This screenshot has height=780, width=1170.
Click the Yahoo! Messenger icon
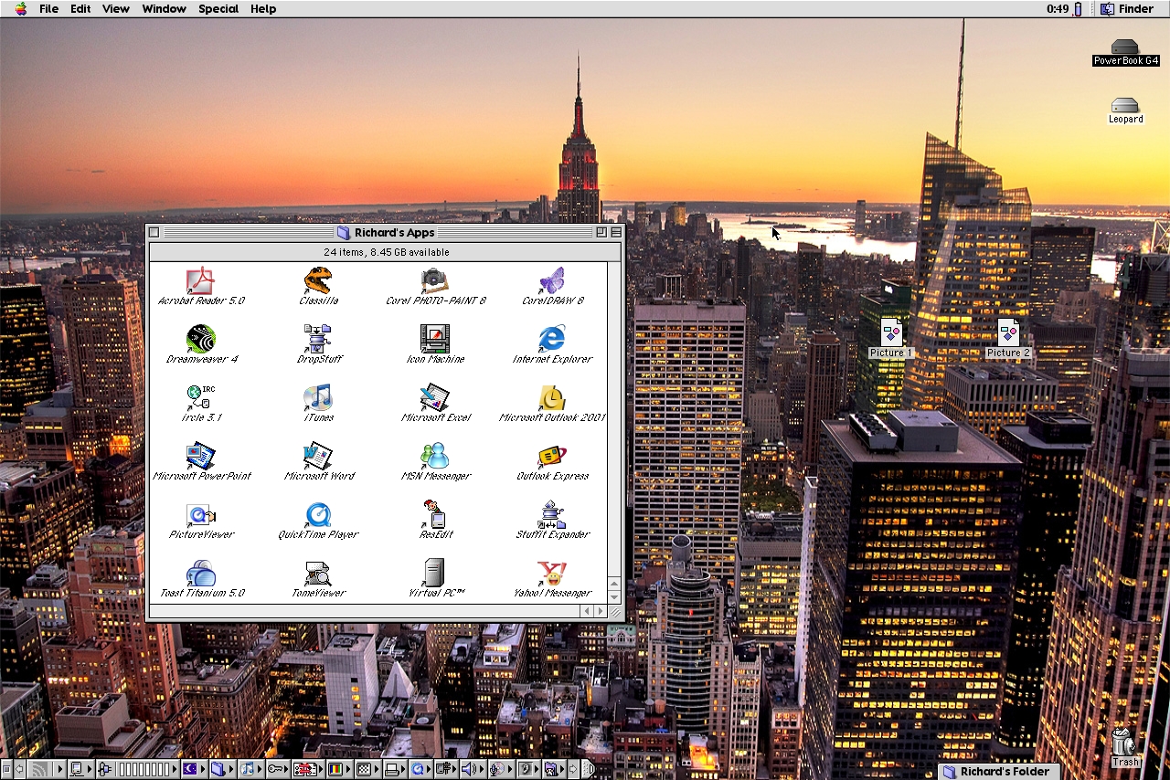552,573
